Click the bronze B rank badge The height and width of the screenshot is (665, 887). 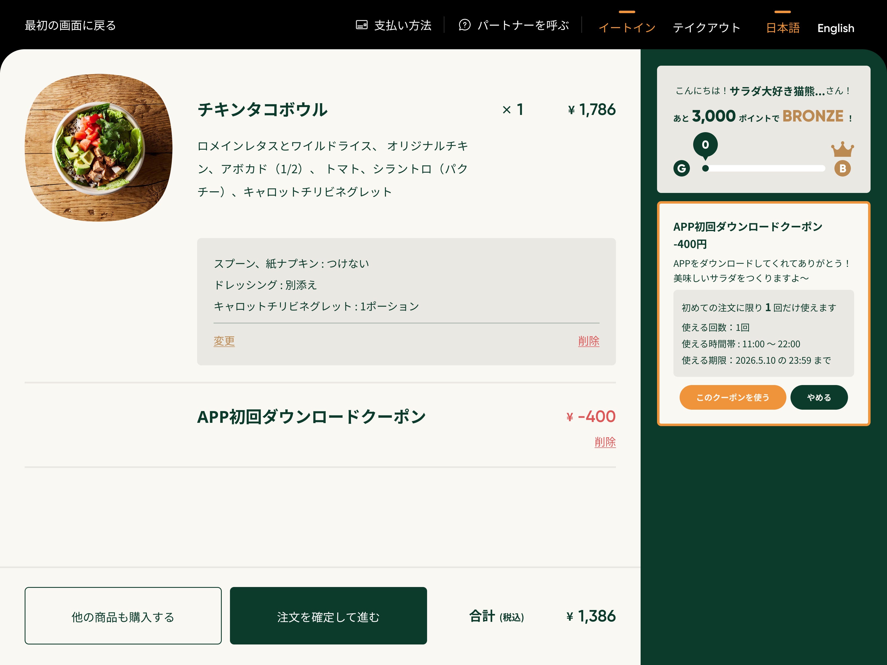842,168
